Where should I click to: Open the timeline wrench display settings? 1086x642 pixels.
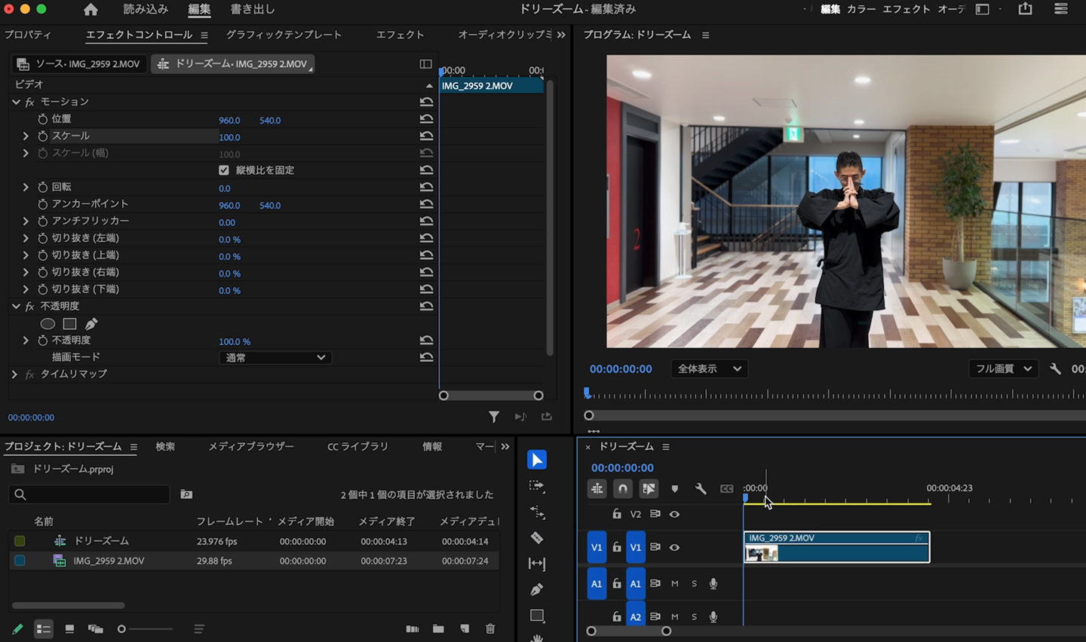click(701, 489)
